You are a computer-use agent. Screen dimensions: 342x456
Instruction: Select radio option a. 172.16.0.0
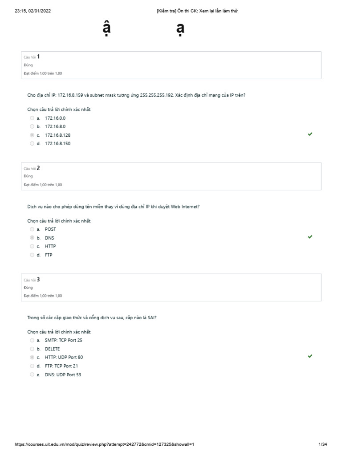tap(32, 118)
